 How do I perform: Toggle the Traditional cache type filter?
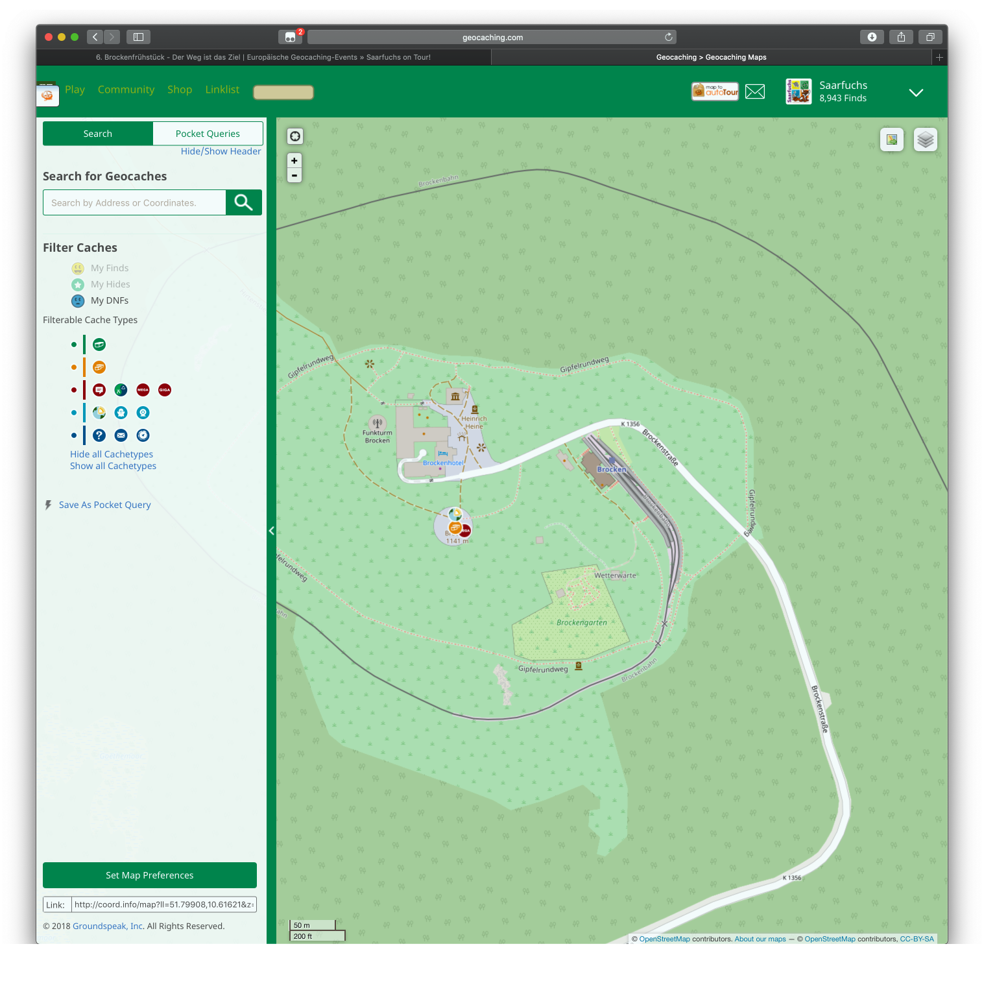click(x=99, y=345)
